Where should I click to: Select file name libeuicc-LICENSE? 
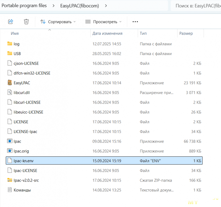pos(28,112)
